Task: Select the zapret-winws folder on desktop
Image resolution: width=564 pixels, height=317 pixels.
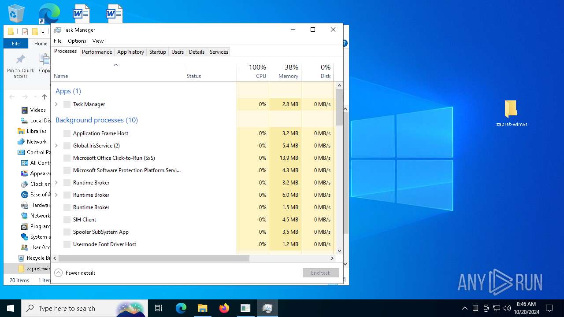Action: click(x=511, y=114)
